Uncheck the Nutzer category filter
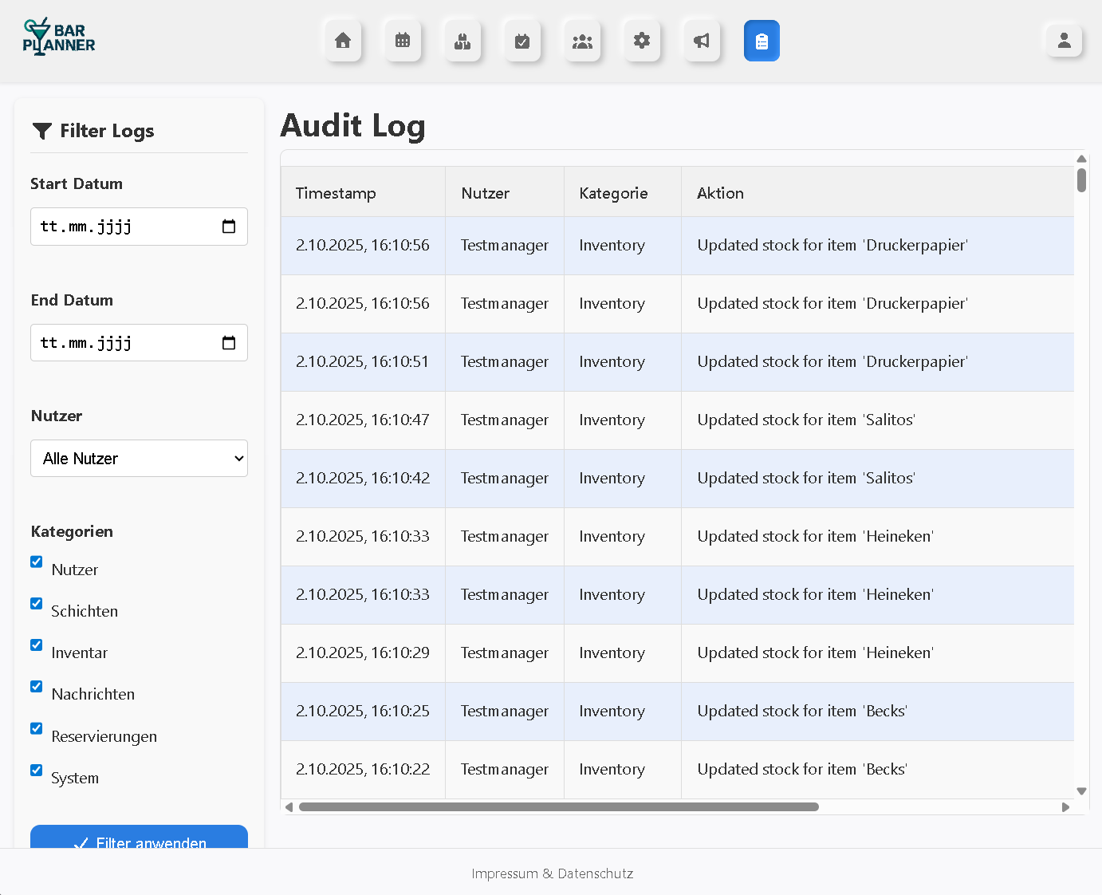The image size is (1102, 895). point(36,562)
